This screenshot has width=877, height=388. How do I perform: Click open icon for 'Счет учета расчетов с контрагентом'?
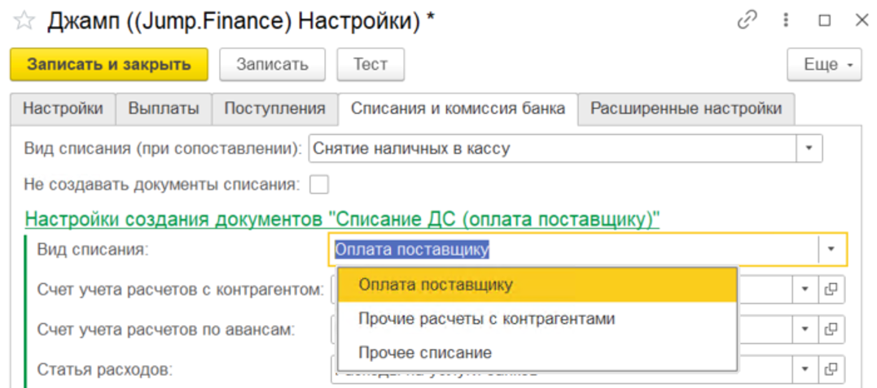(831, 288)
